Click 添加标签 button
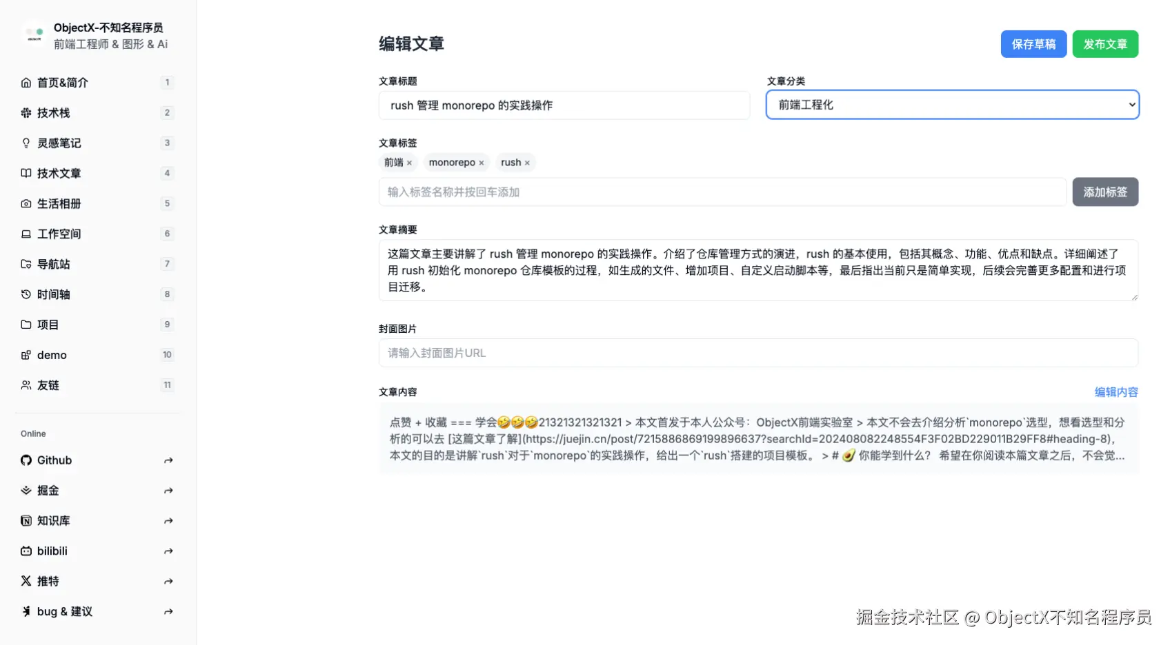The image size is (1170, 645). point(1105,192)
